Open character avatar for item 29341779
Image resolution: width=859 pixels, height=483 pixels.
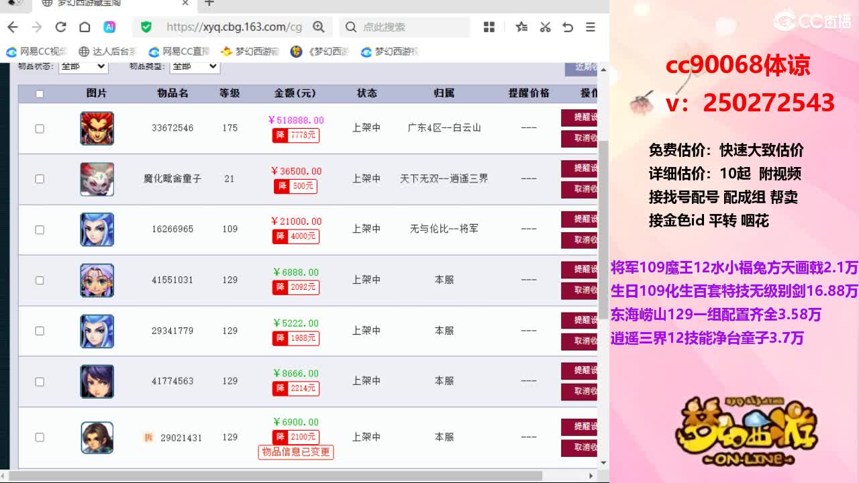(x=97, y=331)
